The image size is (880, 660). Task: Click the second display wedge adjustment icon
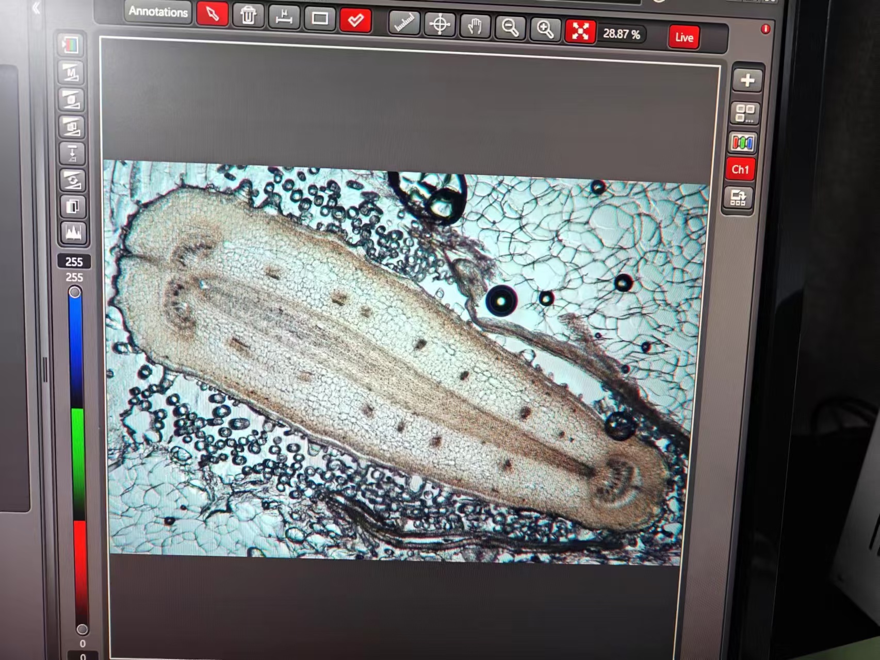click(x=72, y=99)
